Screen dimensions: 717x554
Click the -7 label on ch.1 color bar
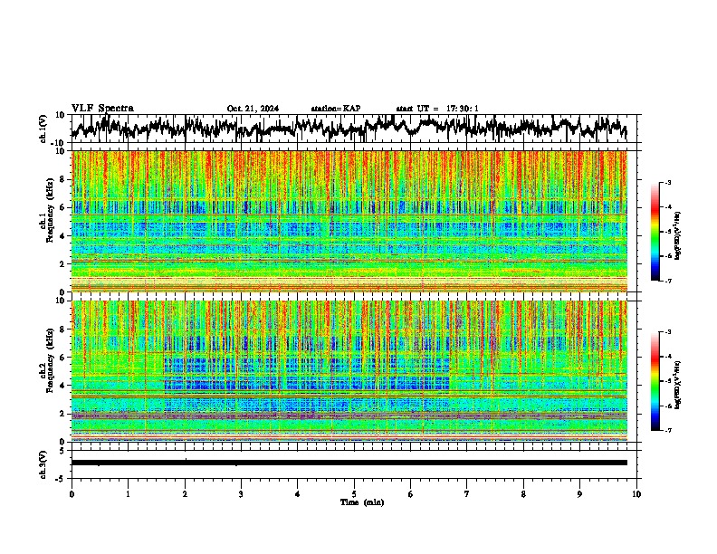(667, 281)
